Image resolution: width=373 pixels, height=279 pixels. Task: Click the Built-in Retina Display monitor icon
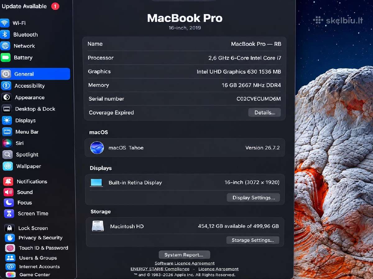click(96, 182)
